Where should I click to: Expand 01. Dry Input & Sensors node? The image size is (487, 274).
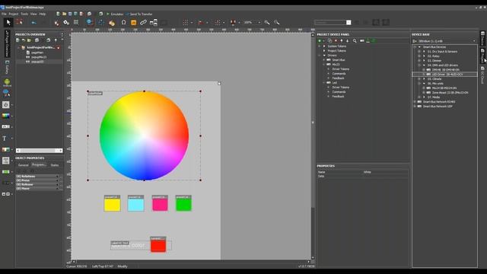click(x=424, y=52)
